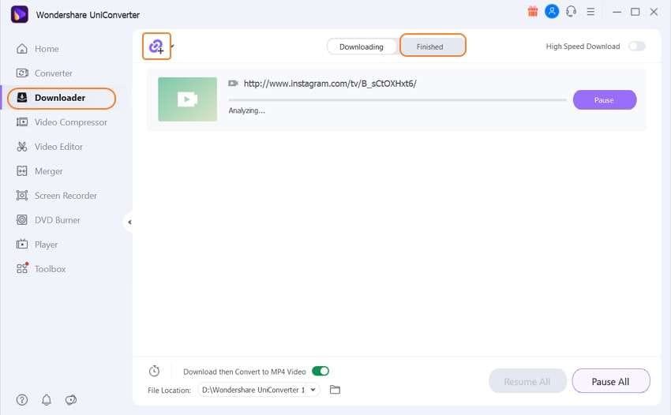The width and height of the screenshot is (671, 415).
Task: Open the user account icon
Action: coord(552,12)
